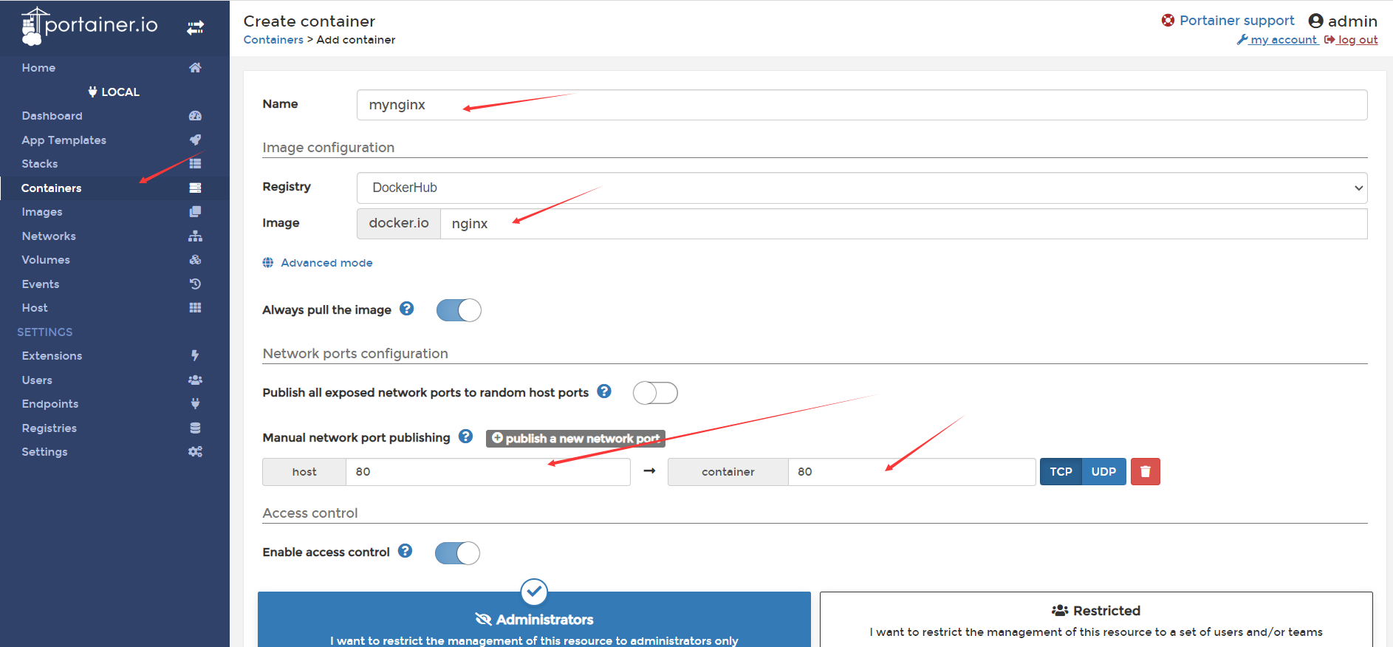Toggle Always pull the image switch
This screenshot has height=647, width=1393.
pyautogui.click(x=459, y=310)
